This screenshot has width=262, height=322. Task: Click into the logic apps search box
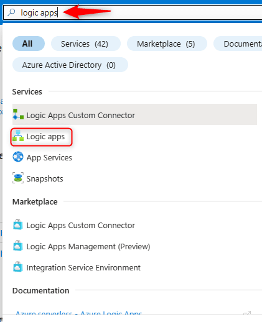[133, 12]
